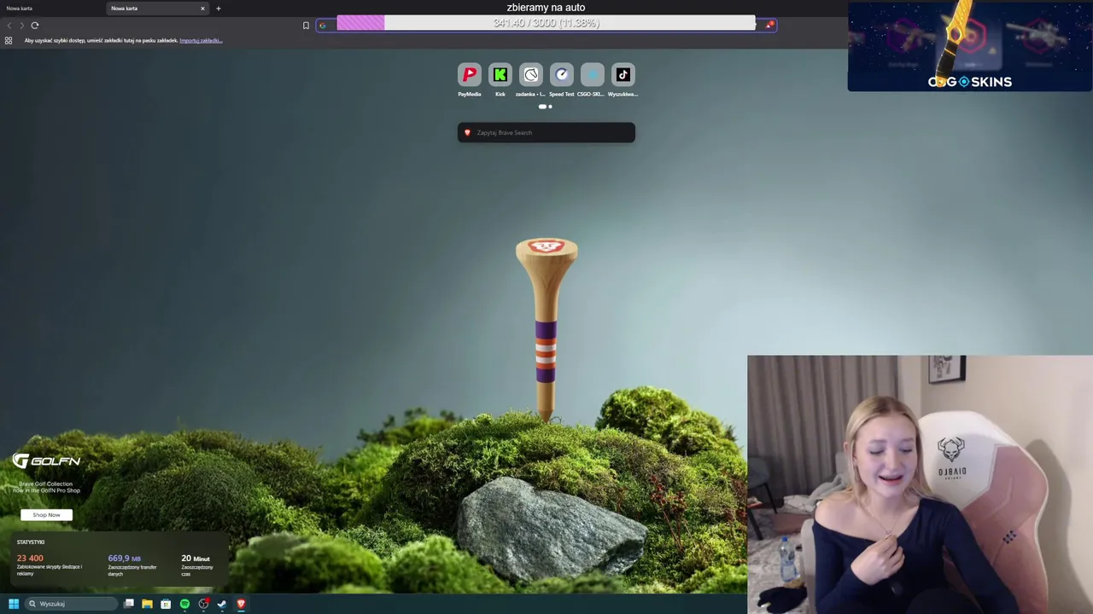Switch to the first Nowa karta tab
The image size is (1093, 614).
(51, 9)
